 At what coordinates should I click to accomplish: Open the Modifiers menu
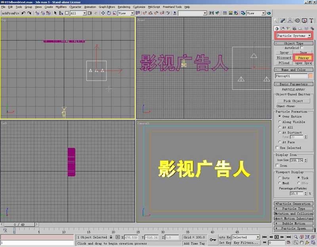61,7
